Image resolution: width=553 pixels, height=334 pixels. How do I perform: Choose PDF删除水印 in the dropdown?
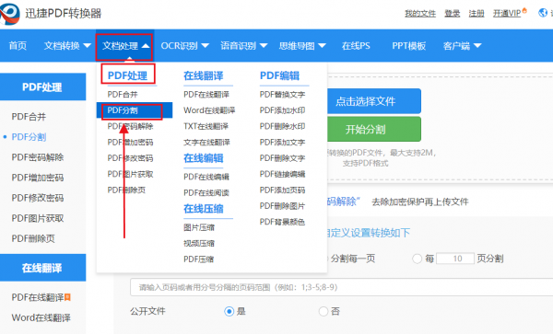pos(283,126)
